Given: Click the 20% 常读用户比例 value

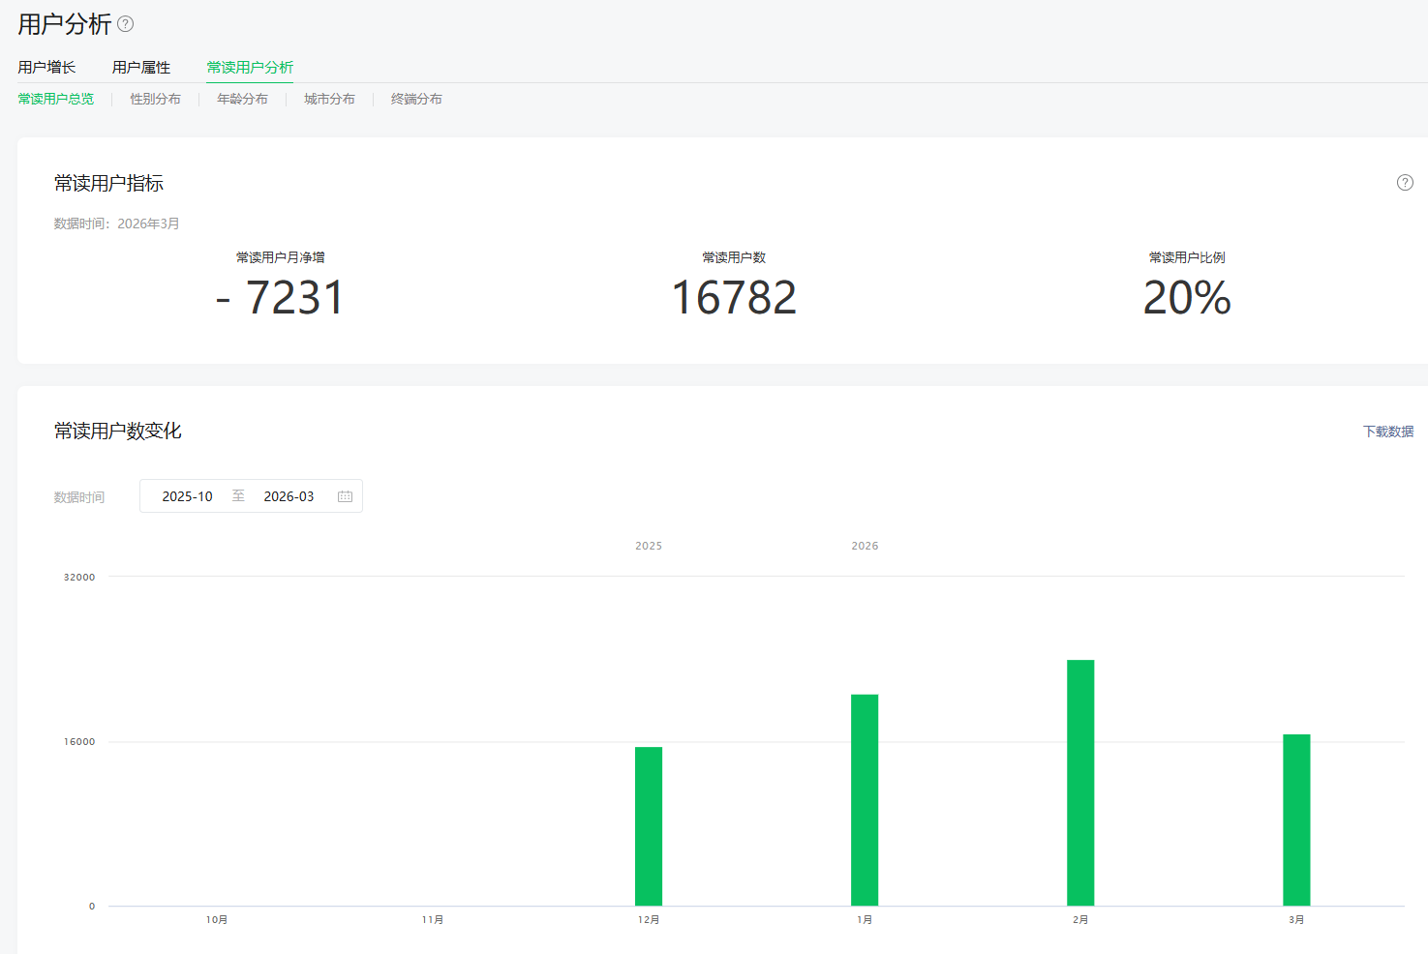Looking at the screenshot, I should pos(1186,298).
